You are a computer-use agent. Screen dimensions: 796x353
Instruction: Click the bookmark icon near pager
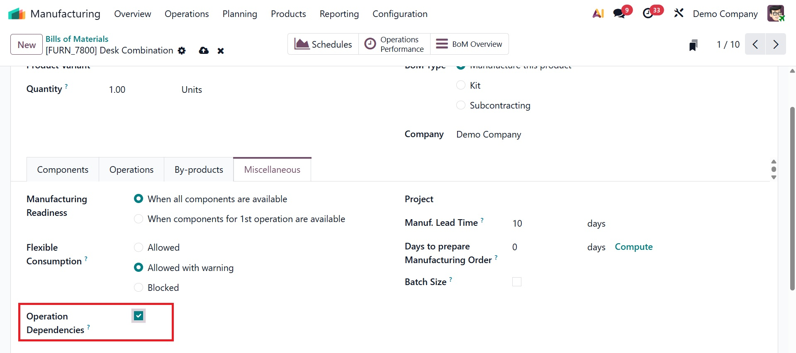tap(693, 45)
